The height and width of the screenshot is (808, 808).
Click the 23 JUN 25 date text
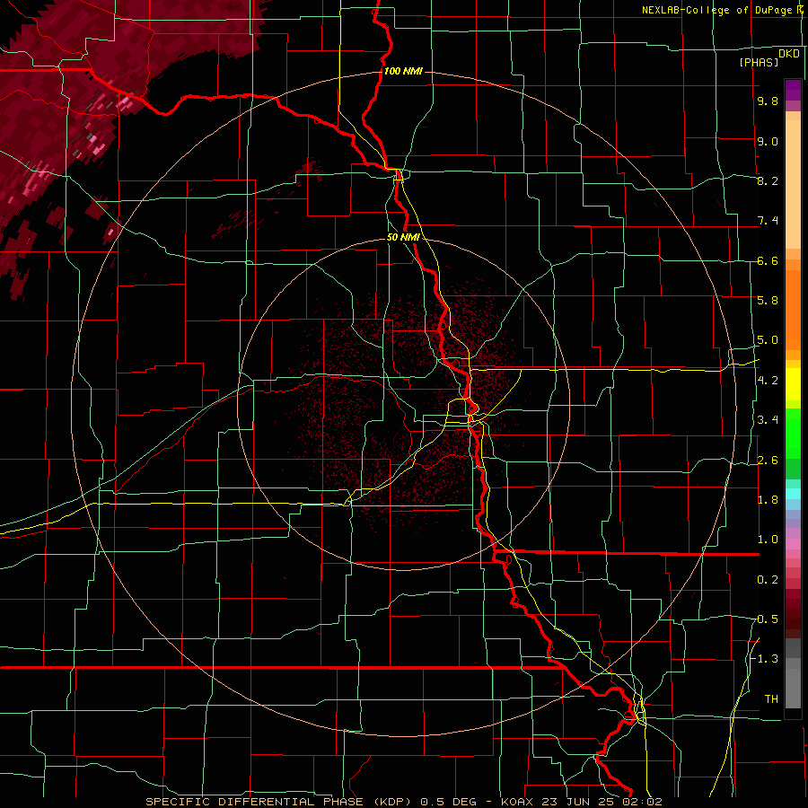576,802
